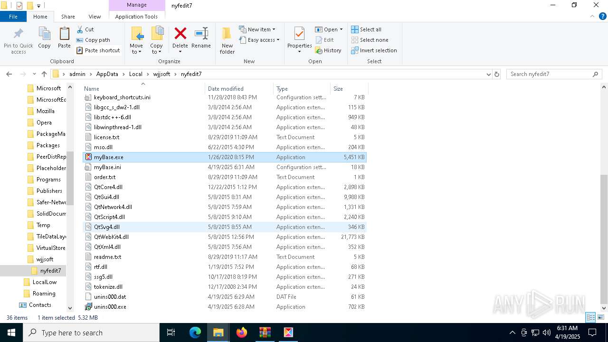
Task: Click Copy path in ribbon
Action: (93, 40)
